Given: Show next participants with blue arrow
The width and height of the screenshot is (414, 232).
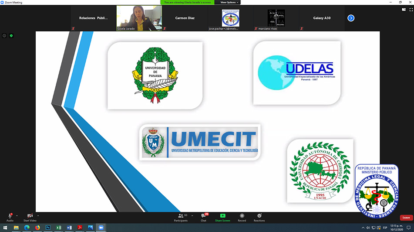Looking at the screenshot, I should [351, 18].
